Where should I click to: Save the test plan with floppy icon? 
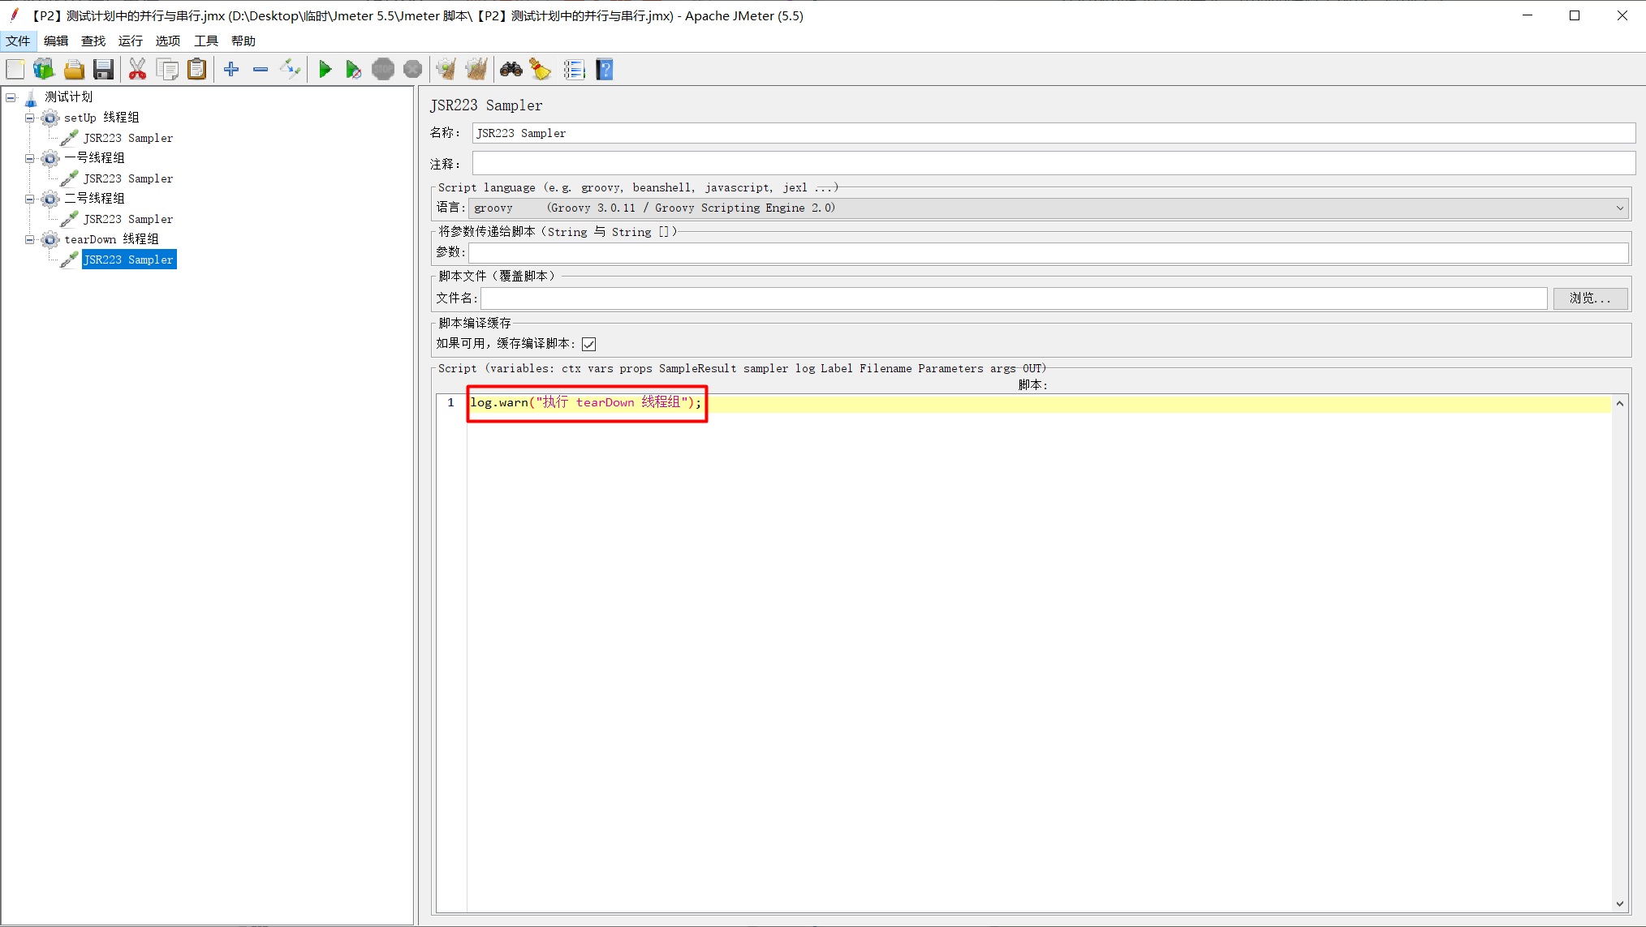[103, 70]
